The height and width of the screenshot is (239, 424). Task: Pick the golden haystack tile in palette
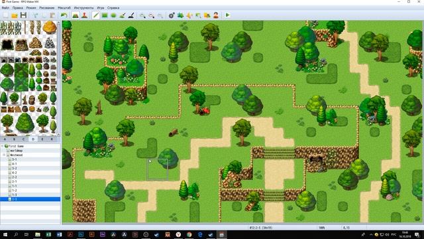tap(50, 27)
